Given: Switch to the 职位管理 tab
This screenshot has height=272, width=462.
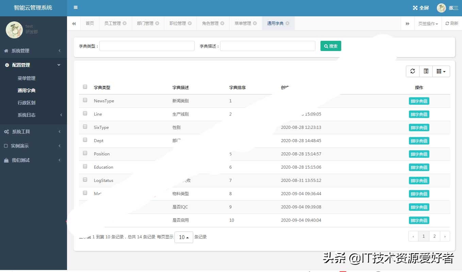Looking at the screenshot, I should pos(178,23).
